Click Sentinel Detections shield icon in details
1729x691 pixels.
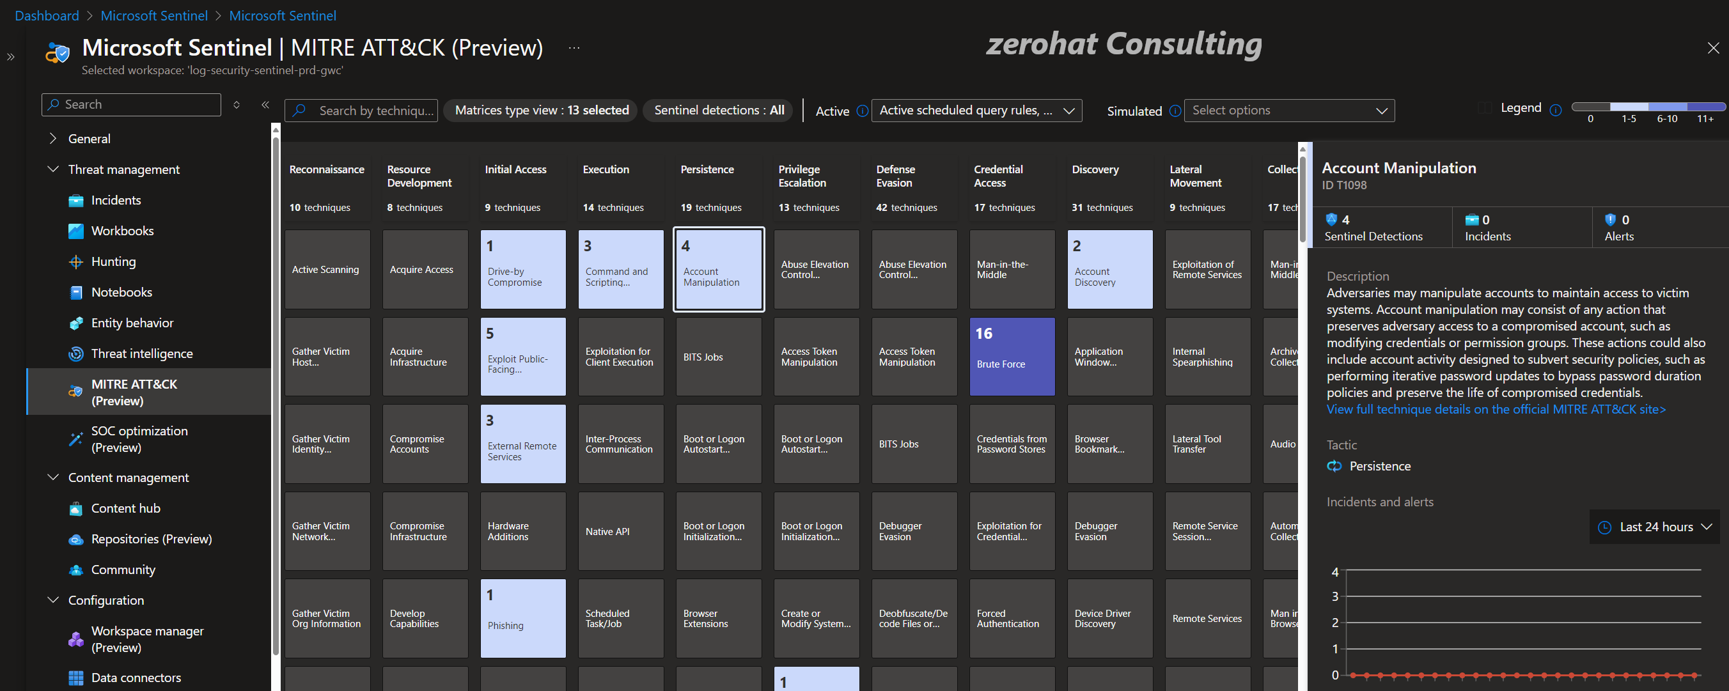(x=1332, y=219)
